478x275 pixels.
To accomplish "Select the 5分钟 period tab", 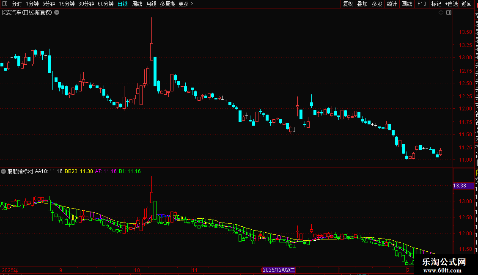I will pyautogui.click(x=49, y=4).
